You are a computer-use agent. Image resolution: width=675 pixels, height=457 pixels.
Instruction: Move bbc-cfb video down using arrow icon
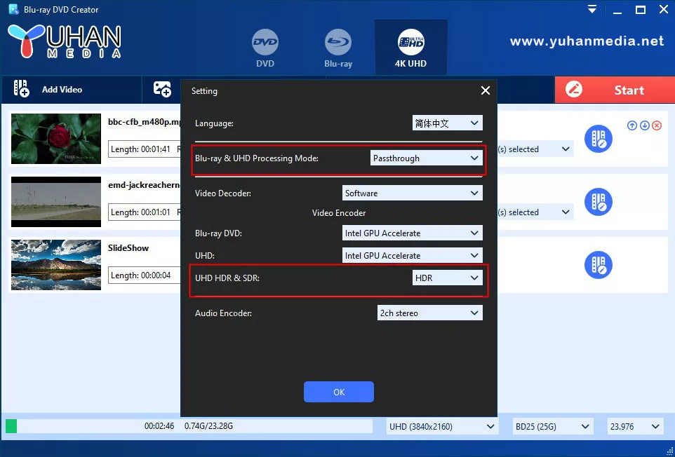pyautogui.click(x=645, y=125)
